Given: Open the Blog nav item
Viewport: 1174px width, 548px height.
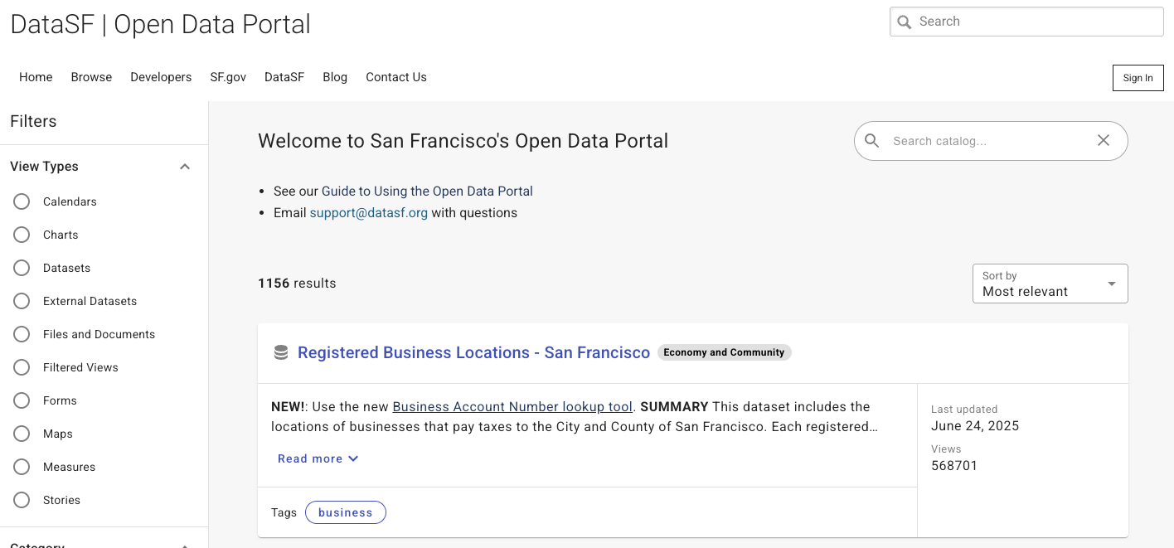Looking at the screenshot, I should (335, 77).
